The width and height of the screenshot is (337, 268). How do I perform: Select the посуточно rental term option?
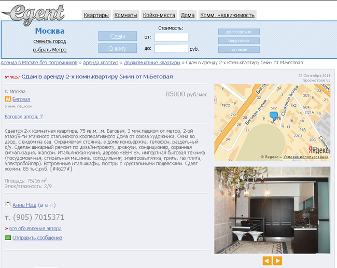tap(238, 41)
